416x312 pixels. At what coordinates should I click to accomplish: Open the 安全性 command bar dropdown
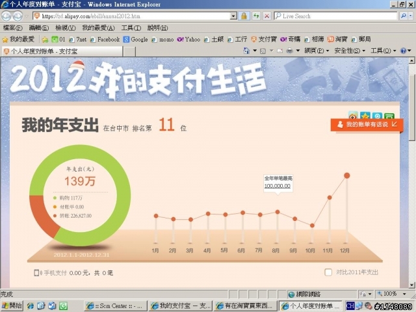(350, 51)
